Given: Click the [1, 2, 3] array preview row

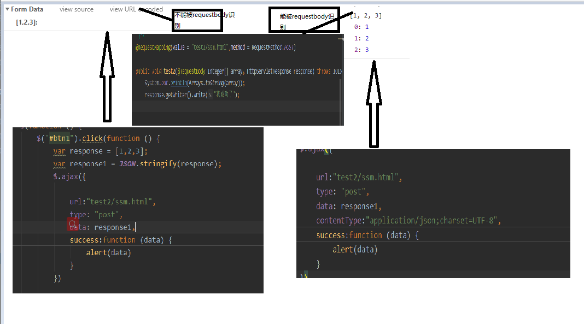Looking at the screenshot, I should click(366, 16).
